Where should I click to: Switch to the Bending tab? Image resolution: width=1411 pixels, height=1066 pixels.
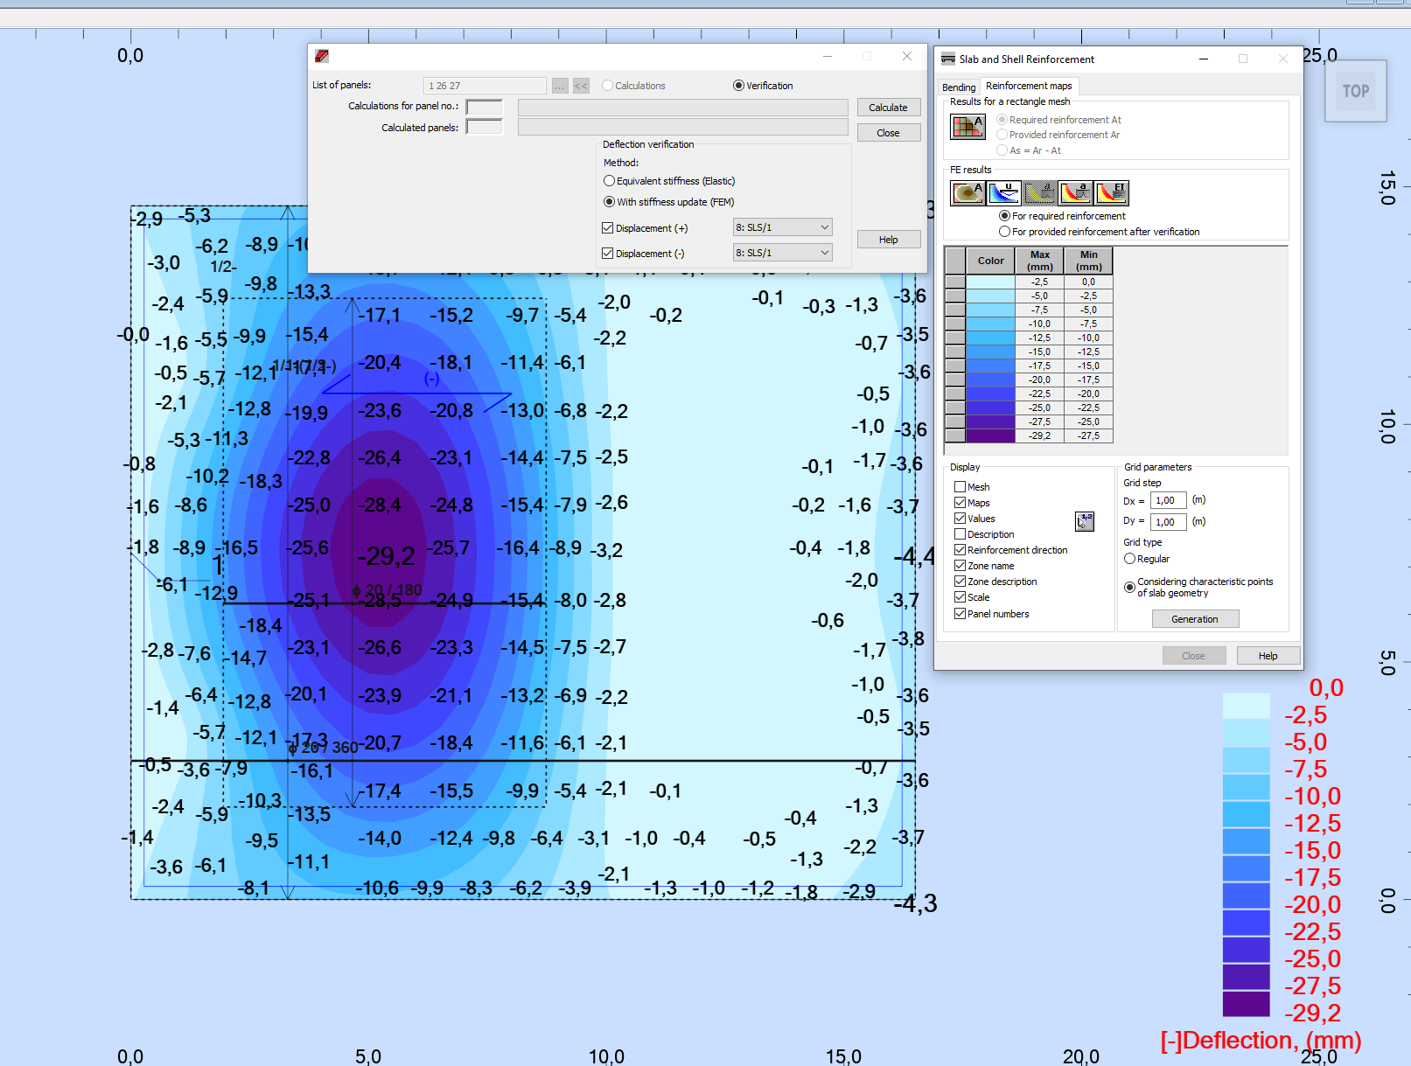[x=958, y=87]
